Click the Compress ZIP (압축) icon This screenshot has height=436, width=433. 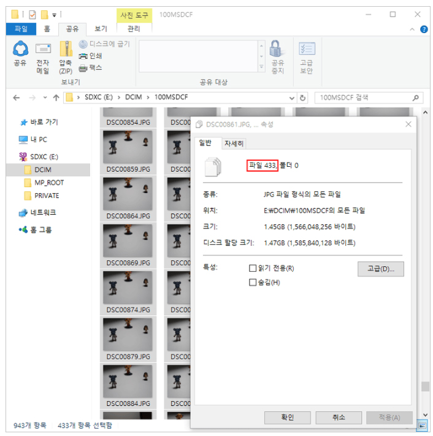(66, 58)
